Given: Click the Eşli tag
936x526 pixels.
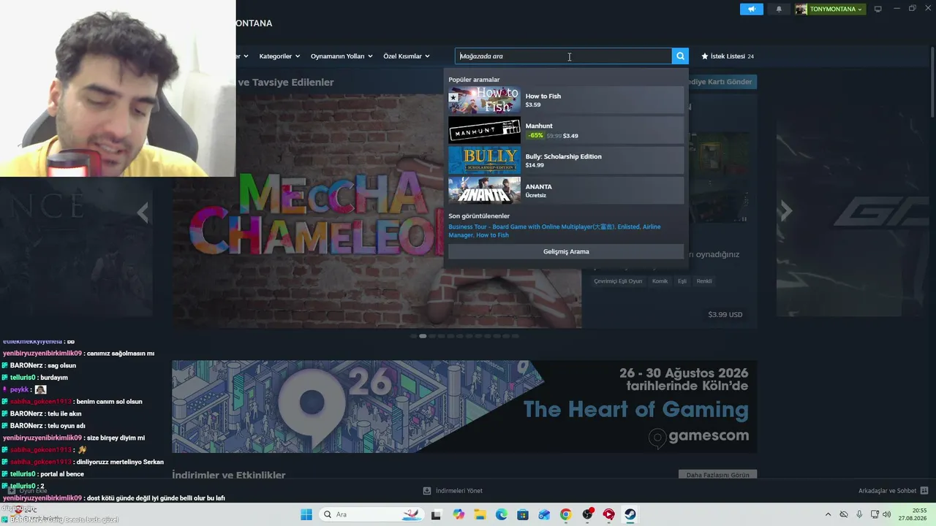Looking at the screenshot, I should (682, 281).
